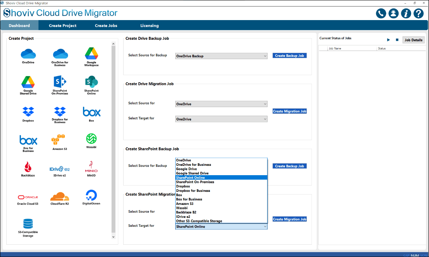Choose Wasabi in the dropdown list

pyautogui.click(x=221, y=208)
